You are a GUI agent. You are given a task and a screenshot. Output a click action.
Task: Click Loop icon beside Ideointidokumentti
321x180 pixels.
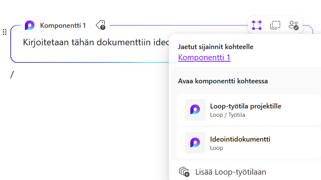(x=195, y=143)
